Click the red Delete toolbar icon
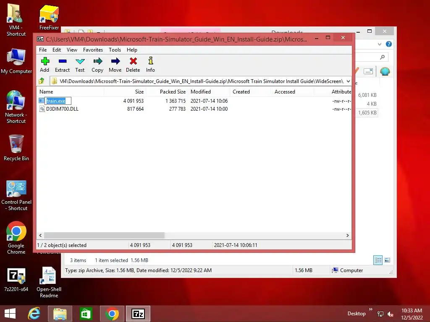Viewport: 430px width, 322px height. tap(133, 61)
